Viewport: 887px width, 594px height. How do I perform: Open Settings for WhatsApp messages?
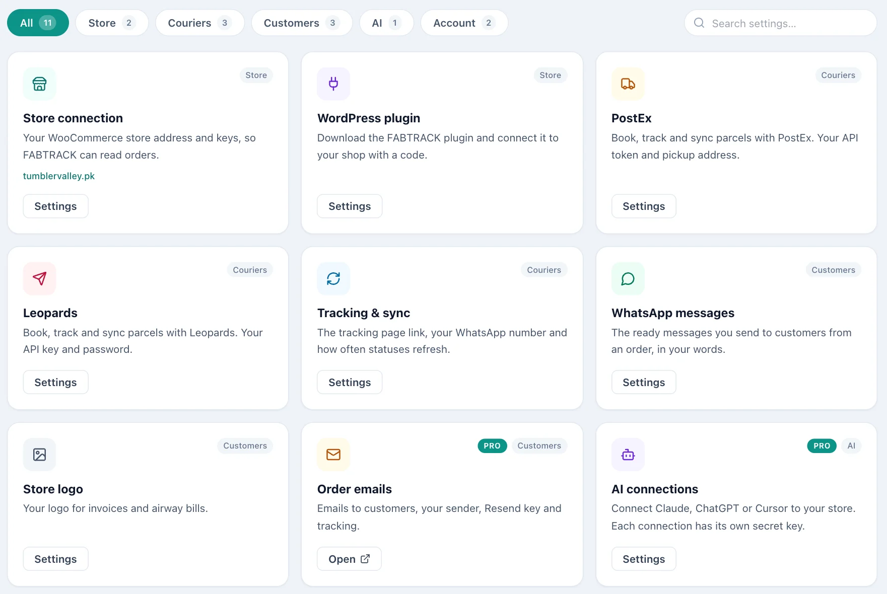point(644,383)
